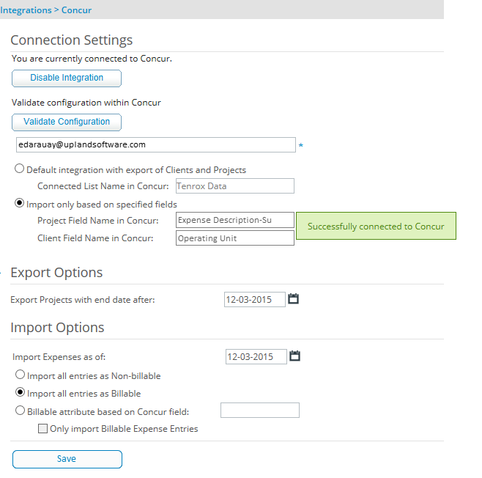Image resolution: width=482 pixels, height=478 pixels.
Task: Edit the Project Field Name in Concur box
Action: (x=235, y=220)
